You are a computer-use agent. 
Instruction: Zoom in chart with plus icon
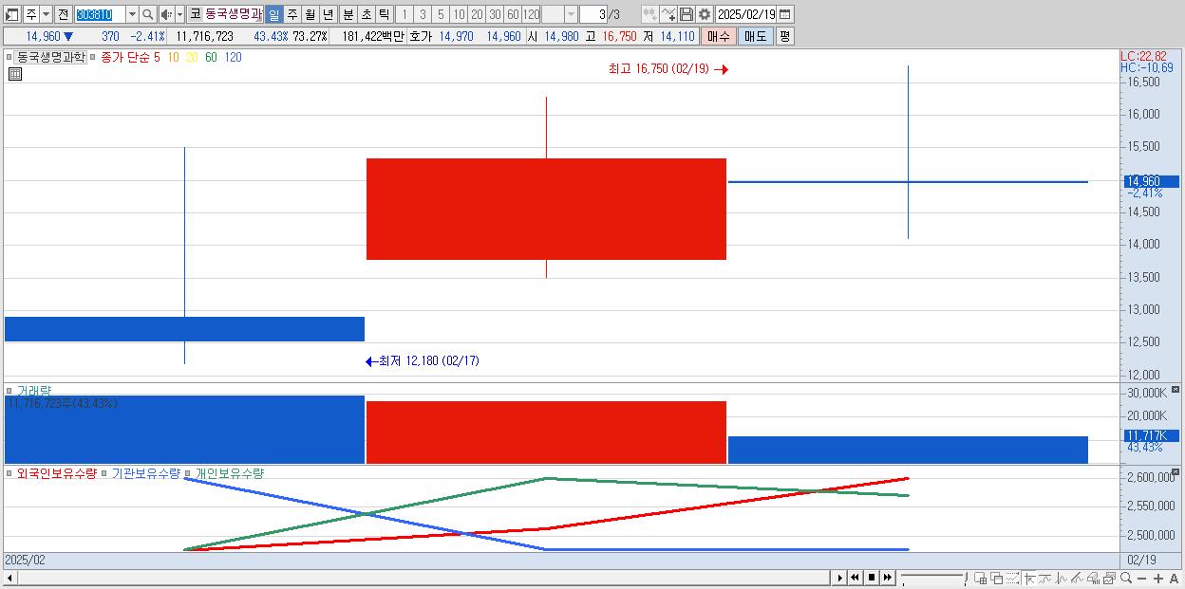point(1158,578)
